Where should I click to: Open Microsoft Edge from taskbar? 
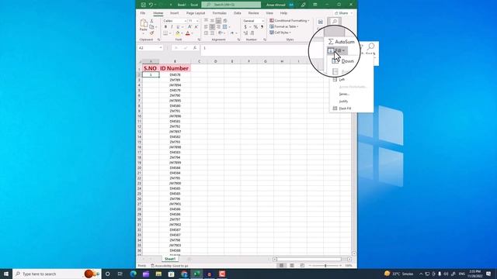point(133,274)
